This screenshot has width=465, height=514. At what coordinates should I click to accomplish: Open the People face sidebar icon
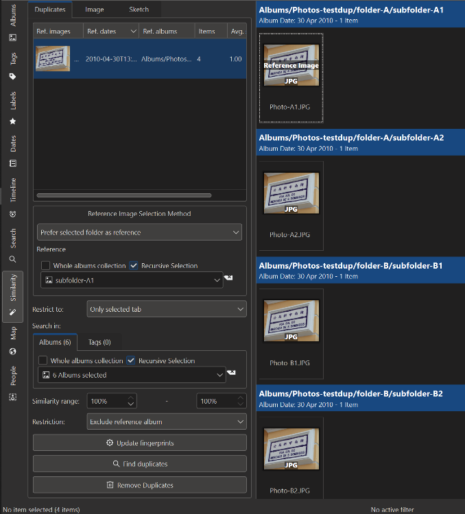(12, 397)
